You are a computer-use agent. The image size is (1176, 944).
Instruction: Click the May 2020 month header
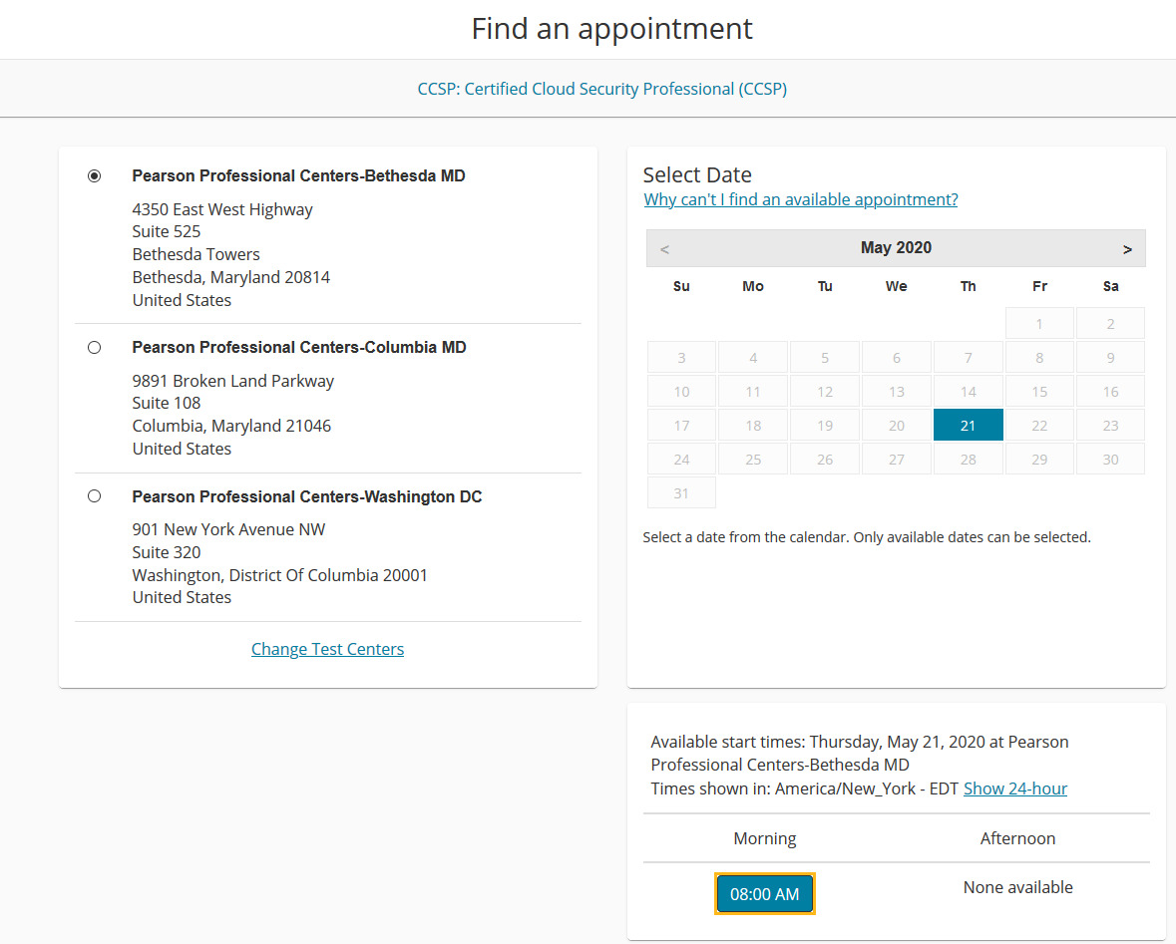pyautogui.click(x=896, y=248)
